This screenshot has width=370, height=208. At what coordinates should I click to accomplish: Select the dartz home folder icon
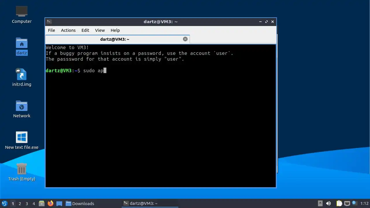(22, 43)
